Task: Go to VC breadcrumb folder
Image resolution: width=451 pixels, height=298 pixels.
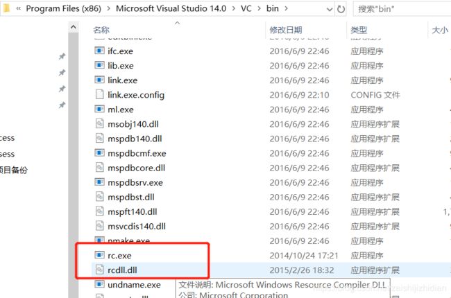Action: click(246, 8)
